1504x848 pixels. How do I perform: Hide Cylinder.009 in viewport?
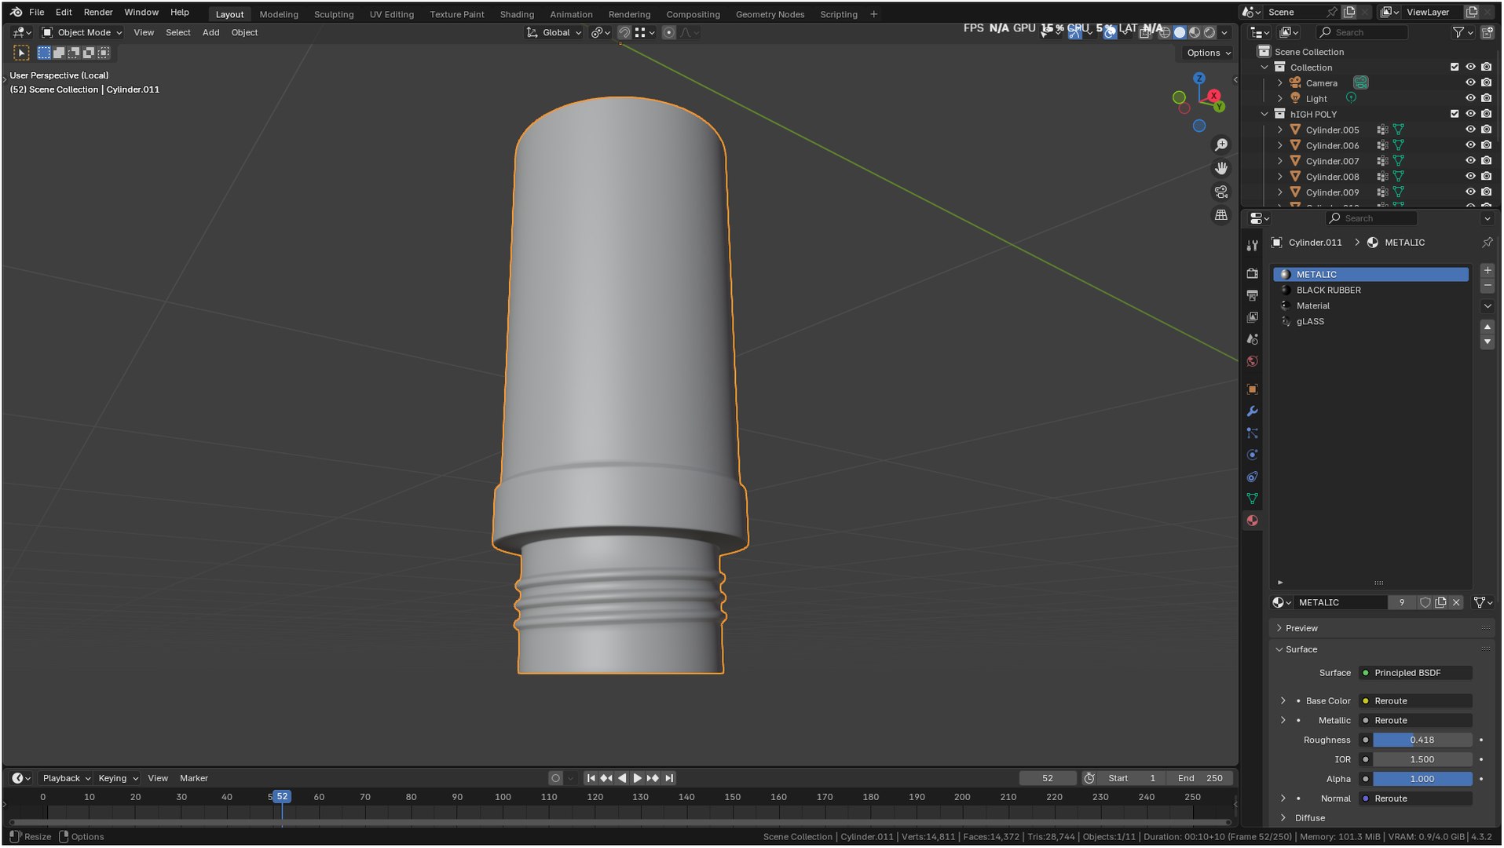pyautogui.click(x=1470, y=192)
